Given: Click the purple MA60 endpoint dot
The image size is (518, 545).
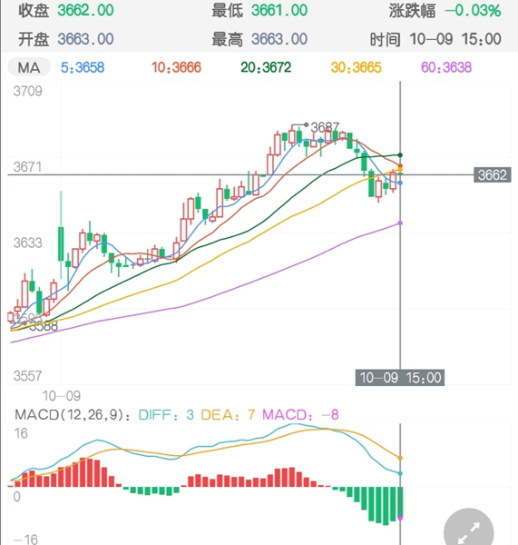Looking at the screenshot, I should [400, 223].
